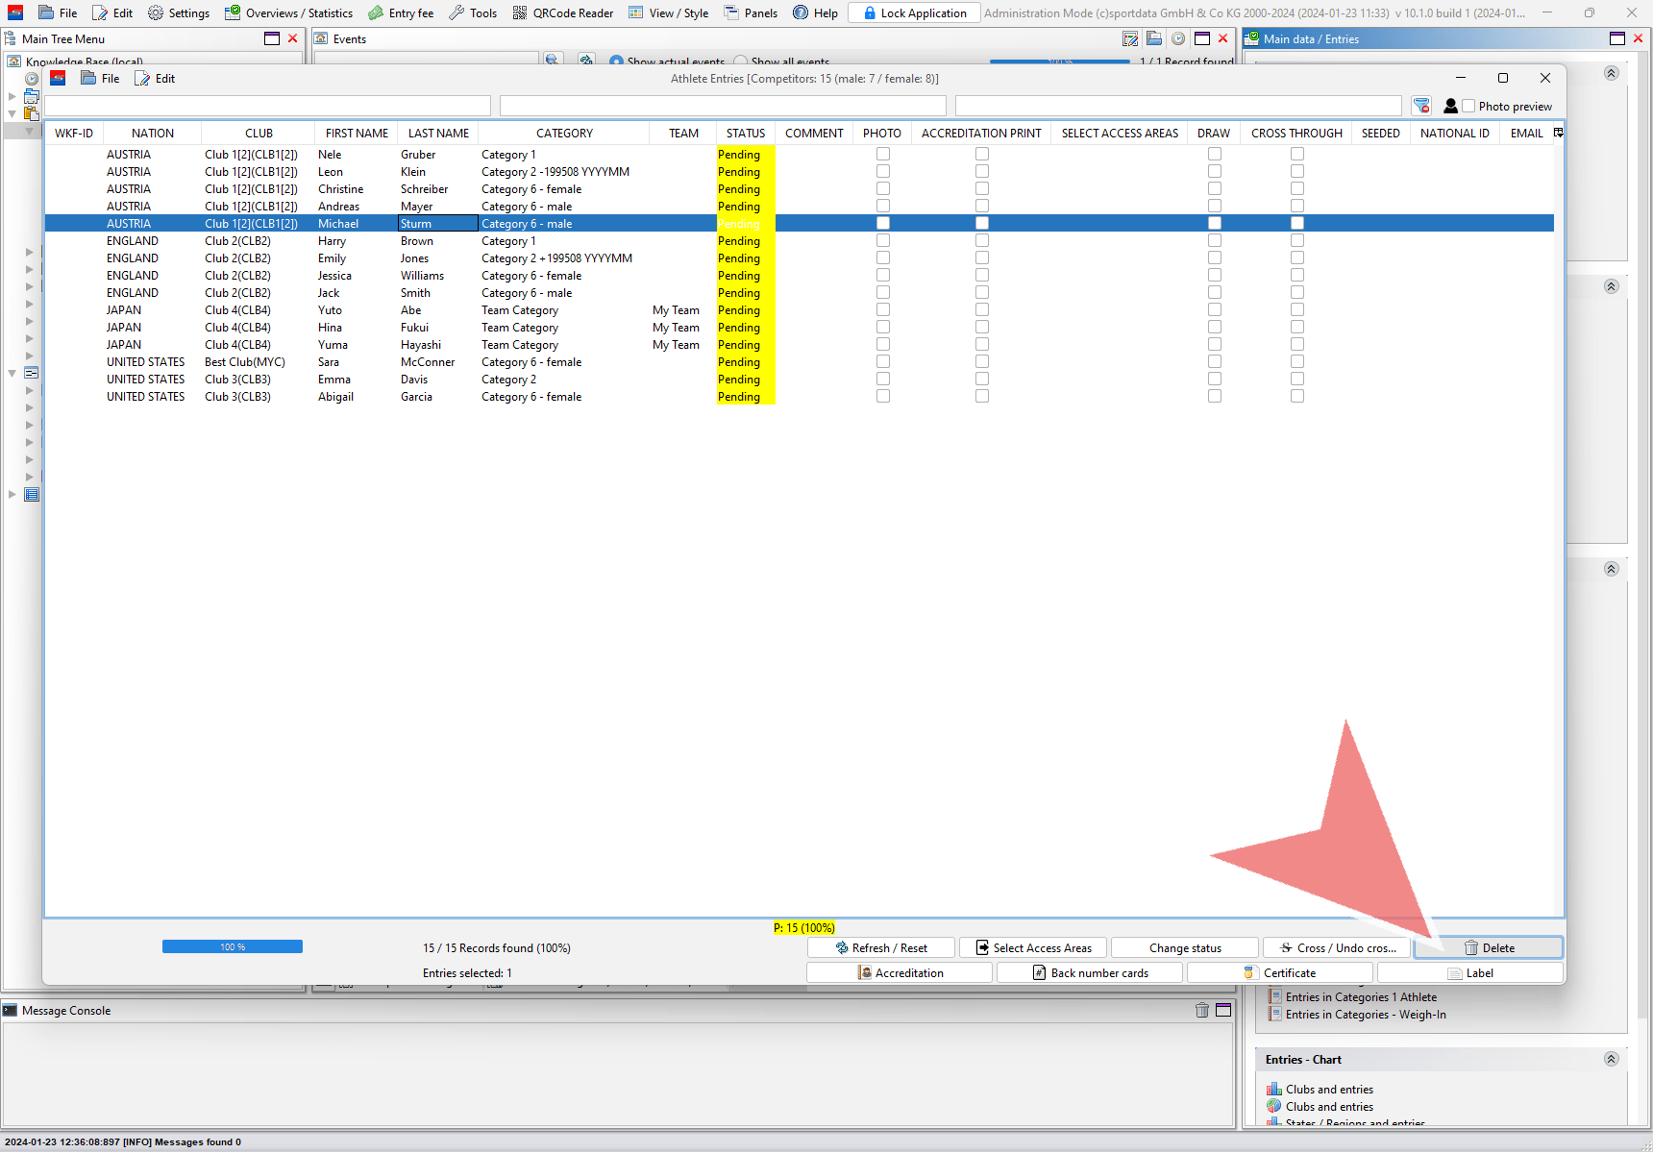This screenshot has height=1153, width=1653.
Task: Collapse the Entries - Chart section
Action: (x=1612, y=1059)
